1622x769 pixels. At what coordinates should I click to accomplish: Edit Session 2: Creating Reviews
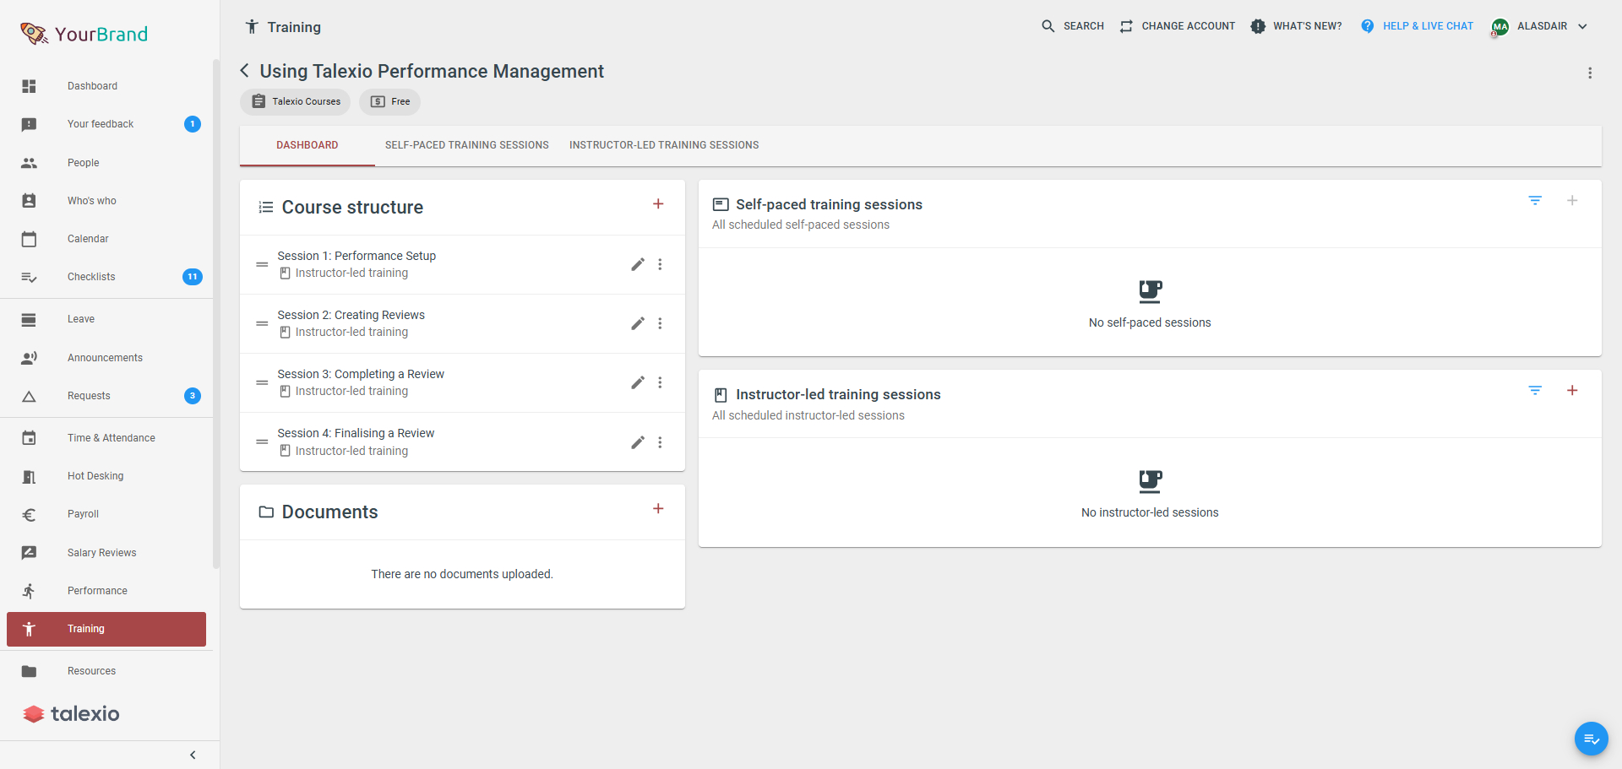(x=638, y=323)
